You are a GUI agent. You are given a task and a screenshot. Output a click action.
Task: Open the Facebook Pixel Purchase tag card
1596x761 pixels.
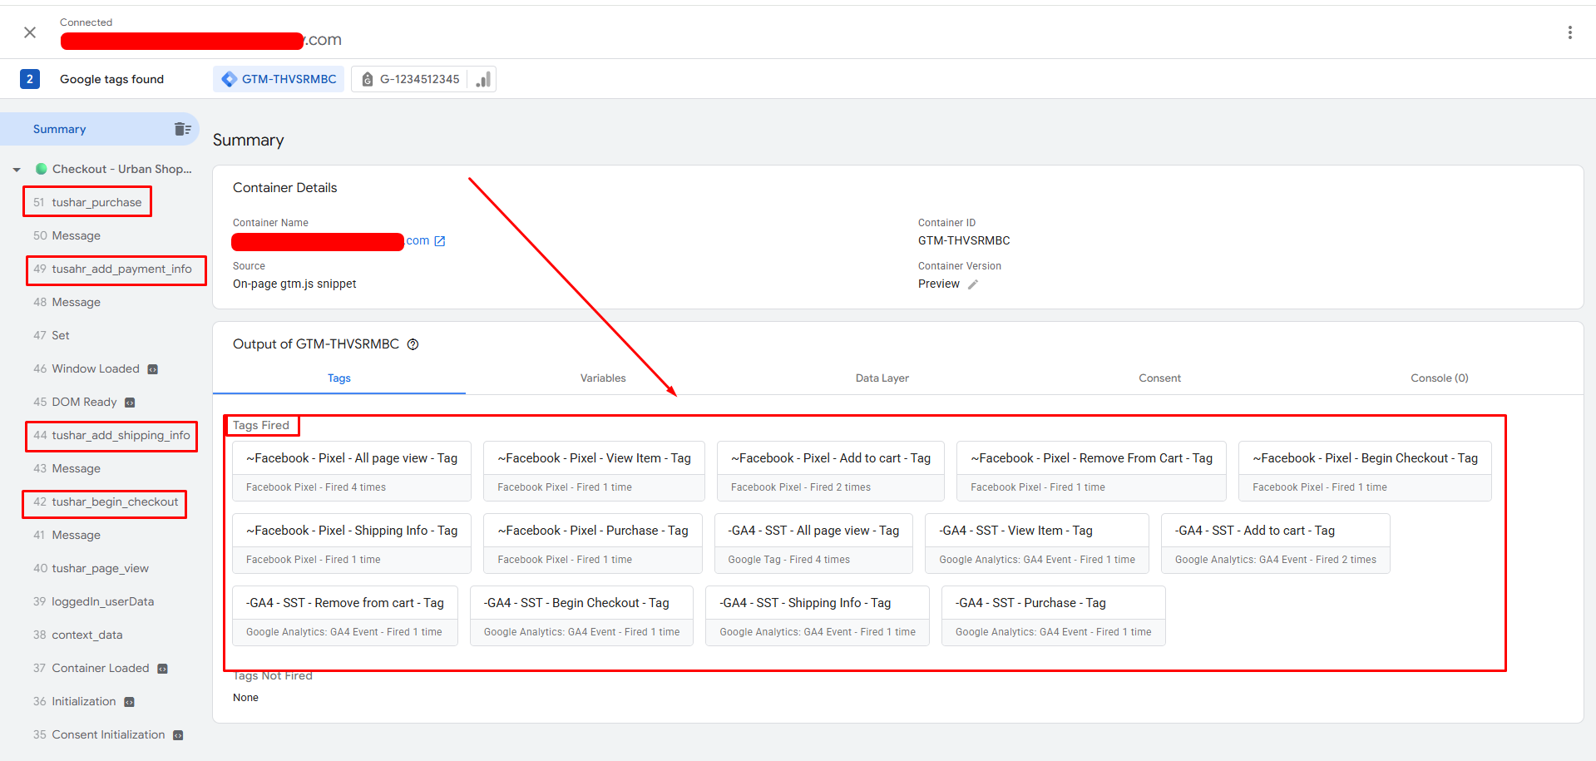coord(592,543)
